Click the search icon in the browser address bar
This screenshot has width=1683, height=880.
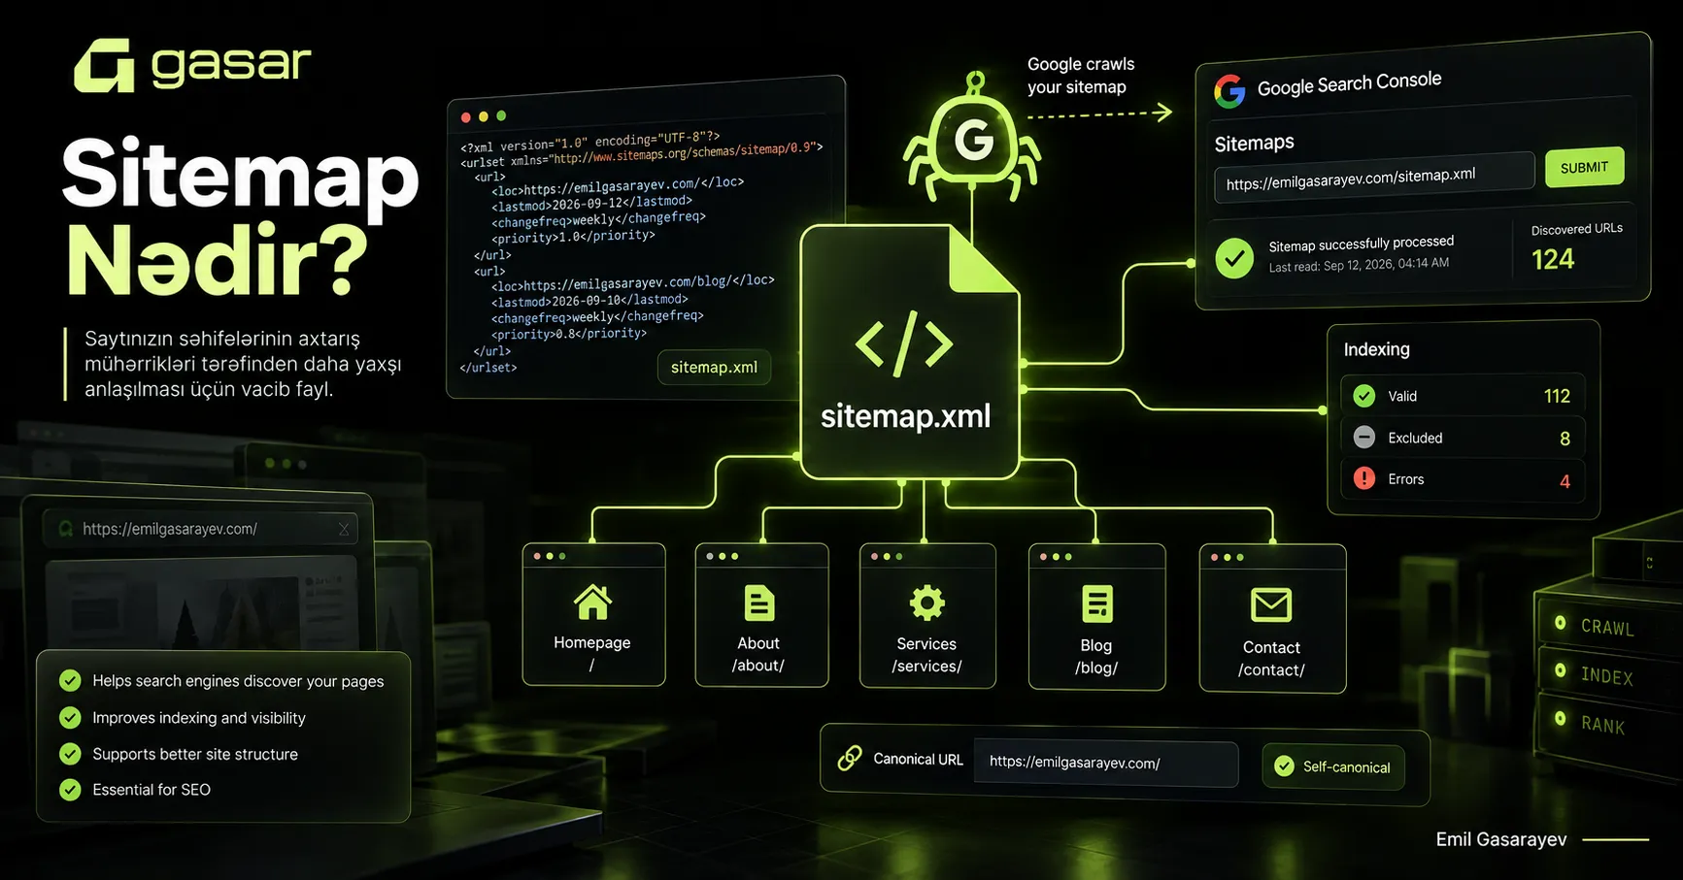point(66,529)
